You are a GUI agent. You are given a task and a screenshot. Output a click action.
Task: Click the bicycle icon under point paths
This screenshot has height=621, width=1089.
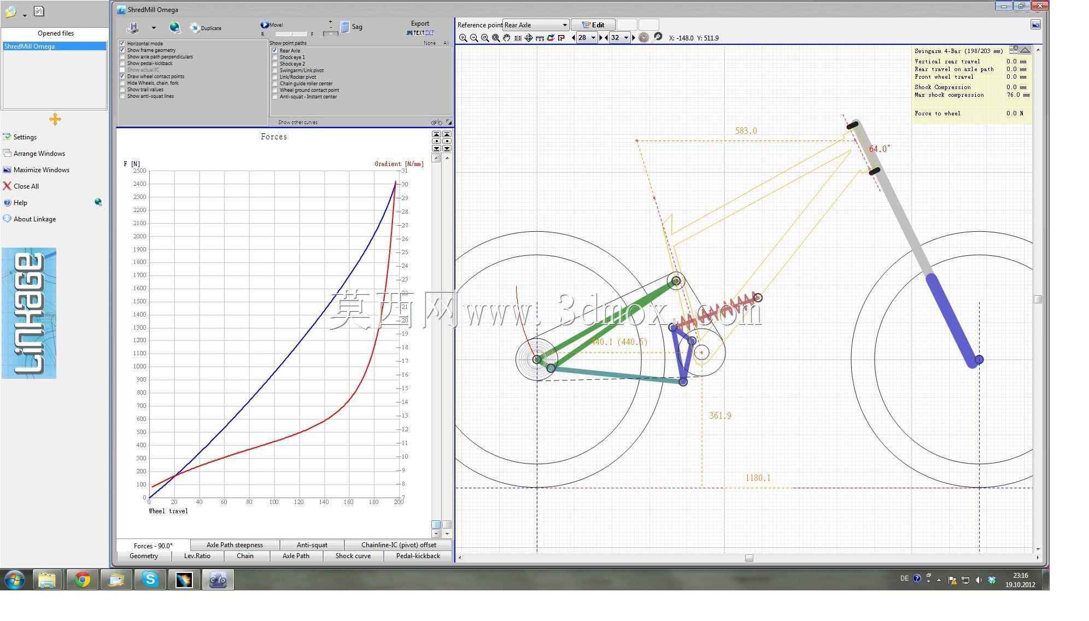tap(436, 122)
